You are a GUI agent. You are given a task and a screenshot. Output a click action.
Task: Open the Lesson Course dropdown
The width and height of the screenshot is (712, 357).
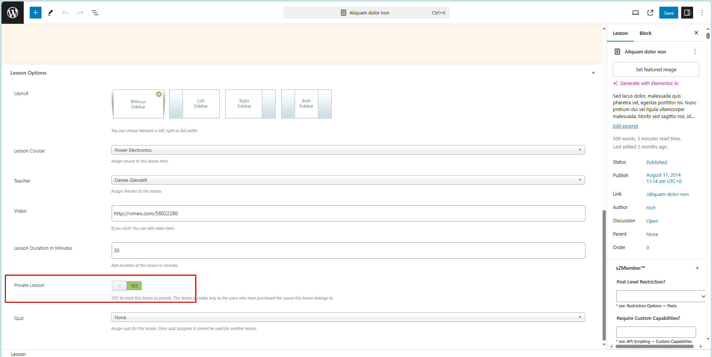(x=348, y=150)
